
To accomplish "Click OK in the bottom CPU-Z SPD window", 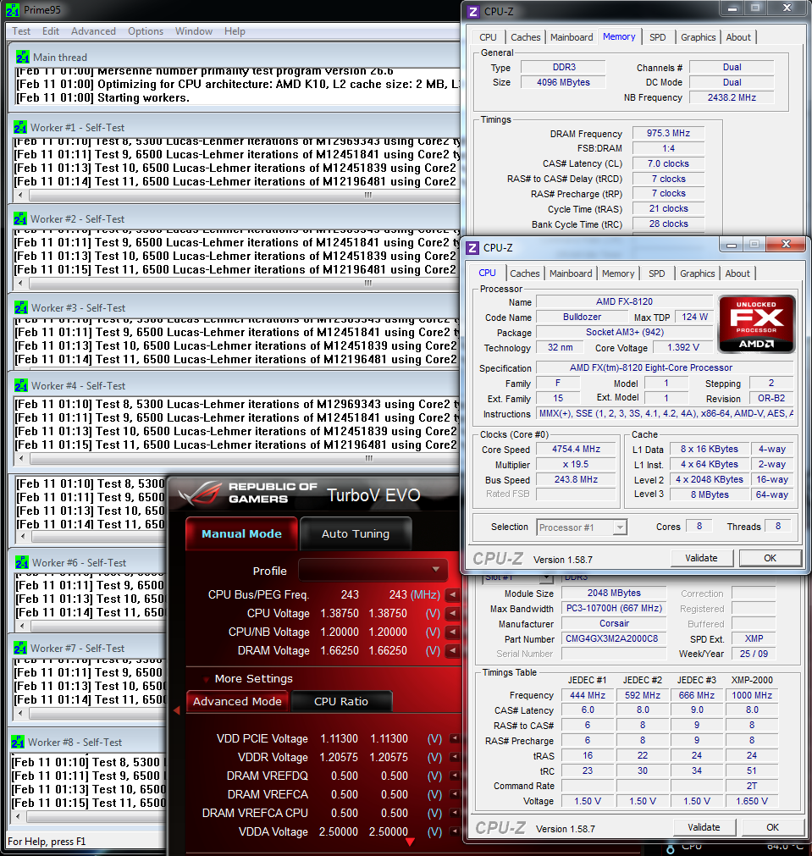I will point(772,827).
